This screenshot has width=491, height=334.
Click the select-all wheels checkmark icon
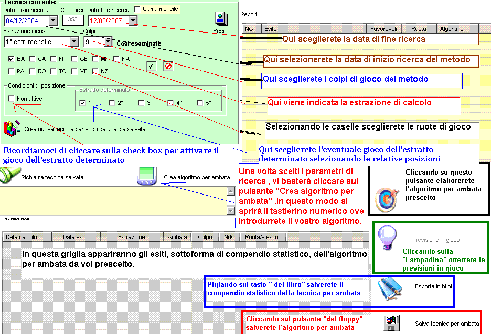click(x=151, y=66)
